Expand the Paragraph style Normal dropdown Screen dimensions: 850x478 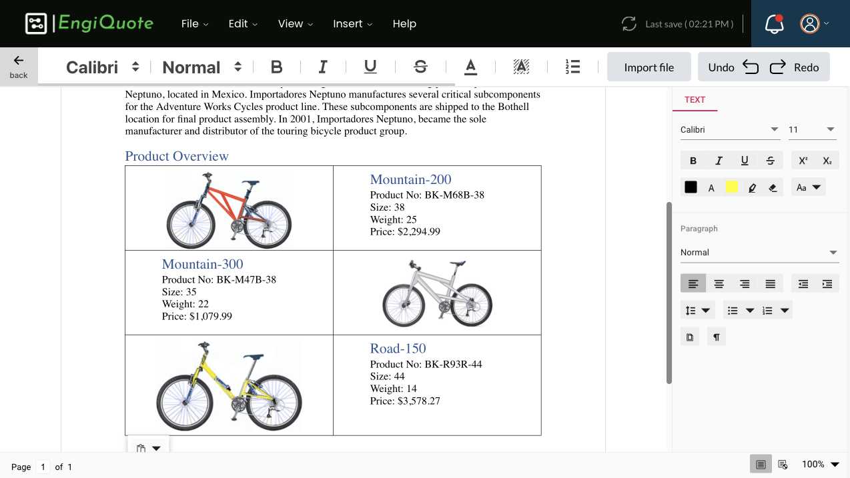(x=759, y=253)
